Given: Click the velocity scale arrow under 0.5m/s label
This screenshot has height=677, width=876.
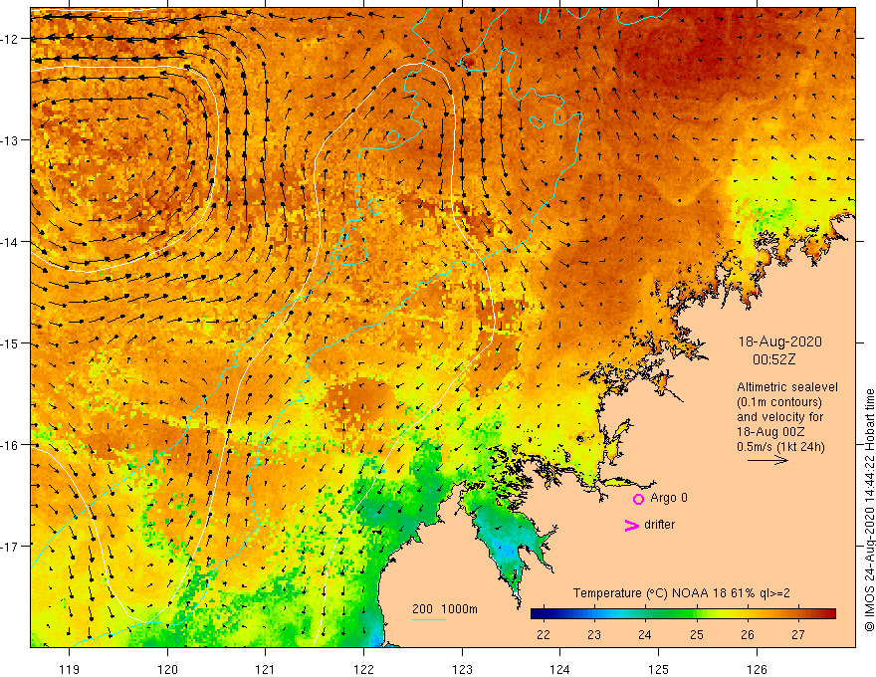Looking at the screenshot, I should tap(767, 460).
